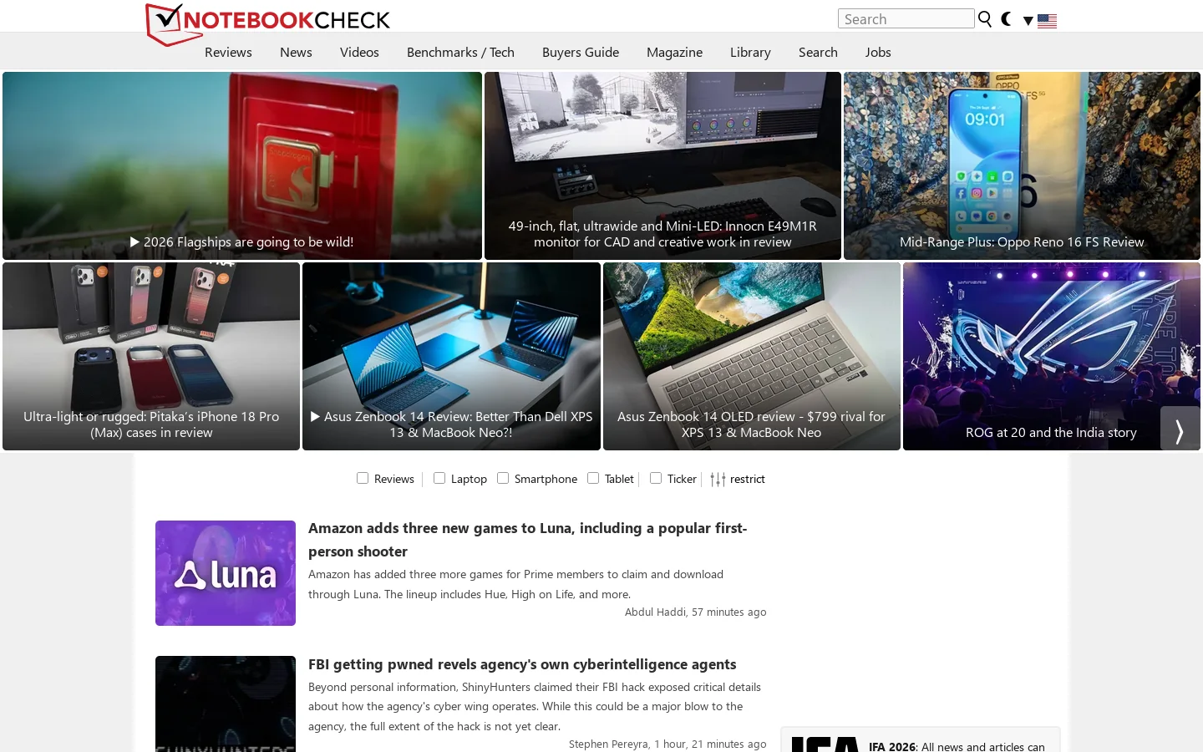Open the Jobs menu item
Image resolution: width=1203 pixels, height=752 pixels.
tap(878, 52)
